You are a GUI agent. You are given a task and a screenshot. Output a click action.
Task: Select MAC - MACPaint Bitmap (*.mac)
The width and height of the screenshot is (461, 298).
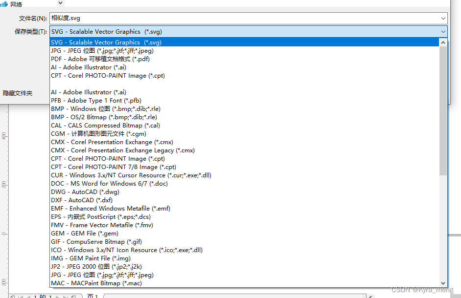[245, 283]
